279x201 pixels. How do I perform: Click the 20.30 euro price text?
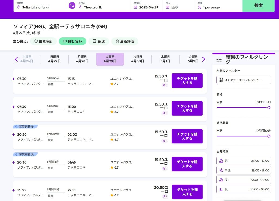click(x=161, y=190)
